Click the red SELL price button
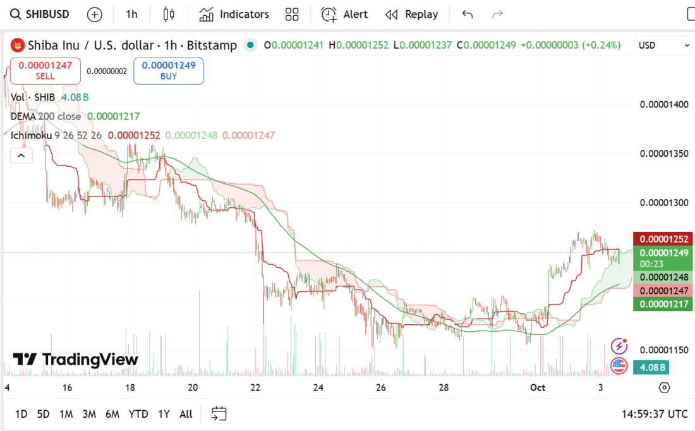The image size is (695, 431). click(45, 70)
